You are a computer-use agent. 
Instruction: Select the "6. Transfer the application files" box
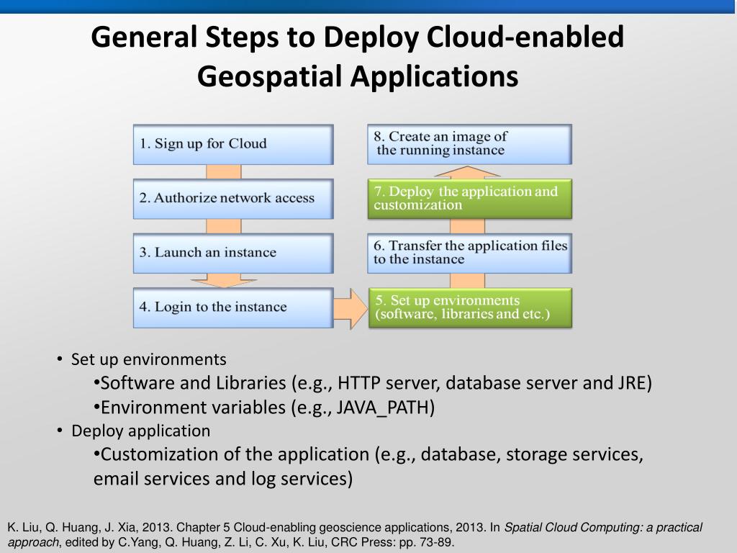pos(469,253)
